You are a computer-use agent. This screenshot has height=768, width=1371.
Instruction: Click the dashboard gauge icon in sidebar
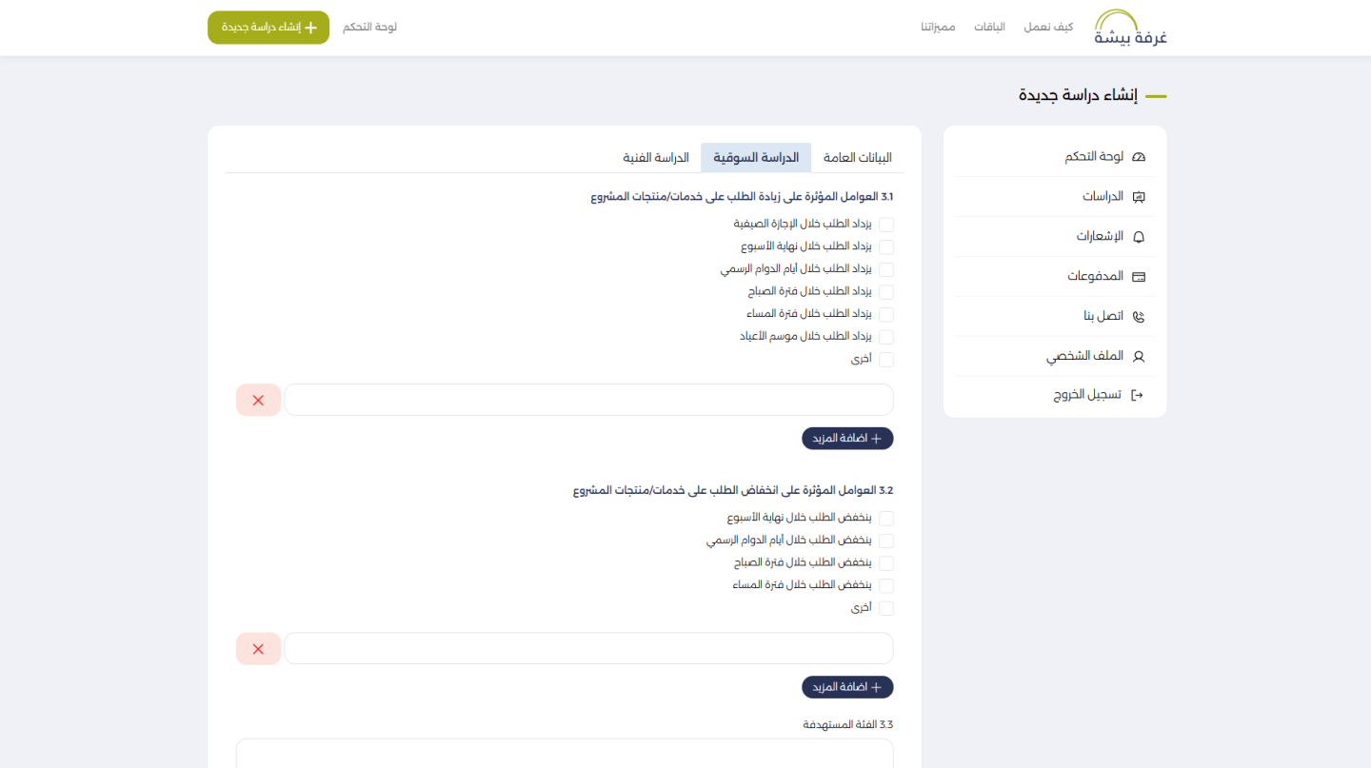1138,157
